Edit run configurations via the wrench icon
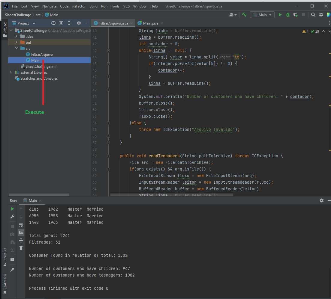The image size is (331, 299). 12,217
